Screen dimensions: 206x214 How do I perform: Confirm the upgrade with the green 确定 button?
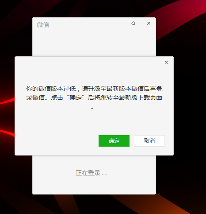[114, 141]
